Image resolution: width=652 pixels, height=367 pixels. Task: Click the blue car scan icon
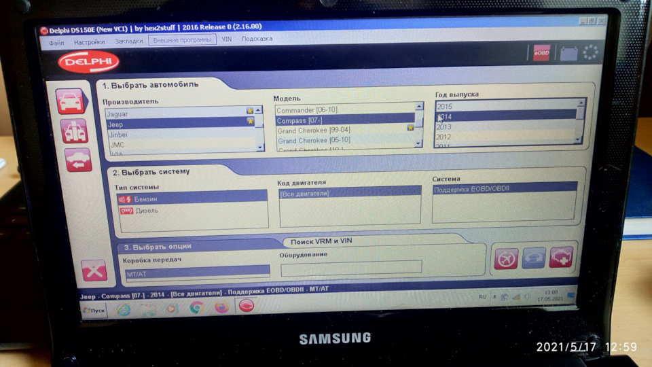[534, 258]
